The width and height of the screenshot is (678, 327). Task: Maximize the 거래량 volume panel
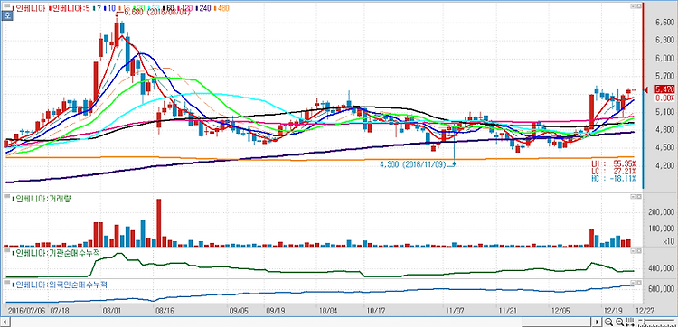tap(638, 197)
